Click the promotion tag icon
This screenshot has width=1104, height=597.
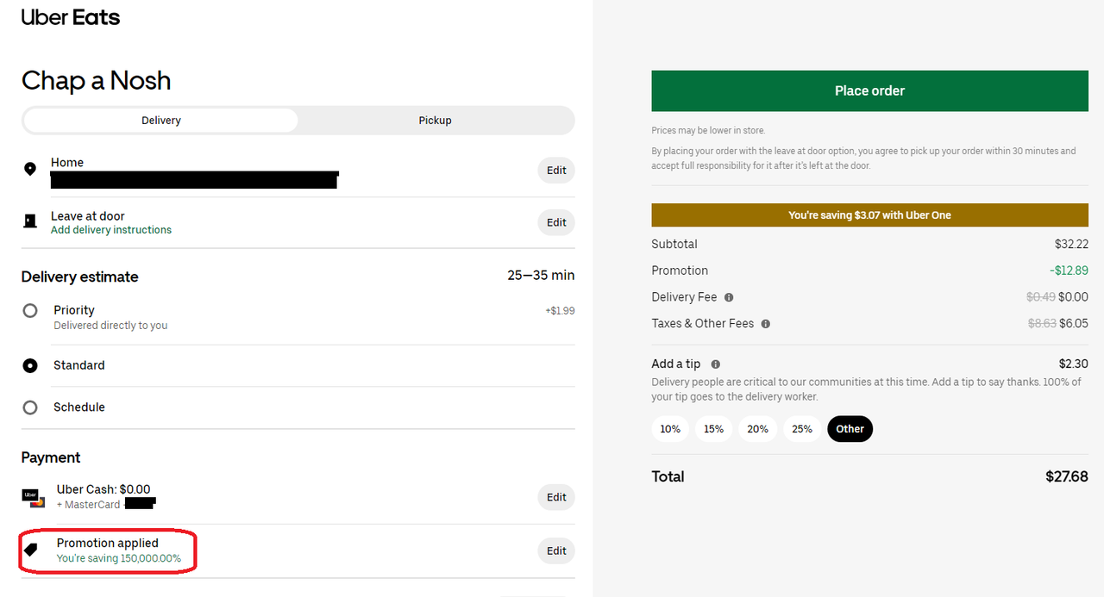point(31,550)
